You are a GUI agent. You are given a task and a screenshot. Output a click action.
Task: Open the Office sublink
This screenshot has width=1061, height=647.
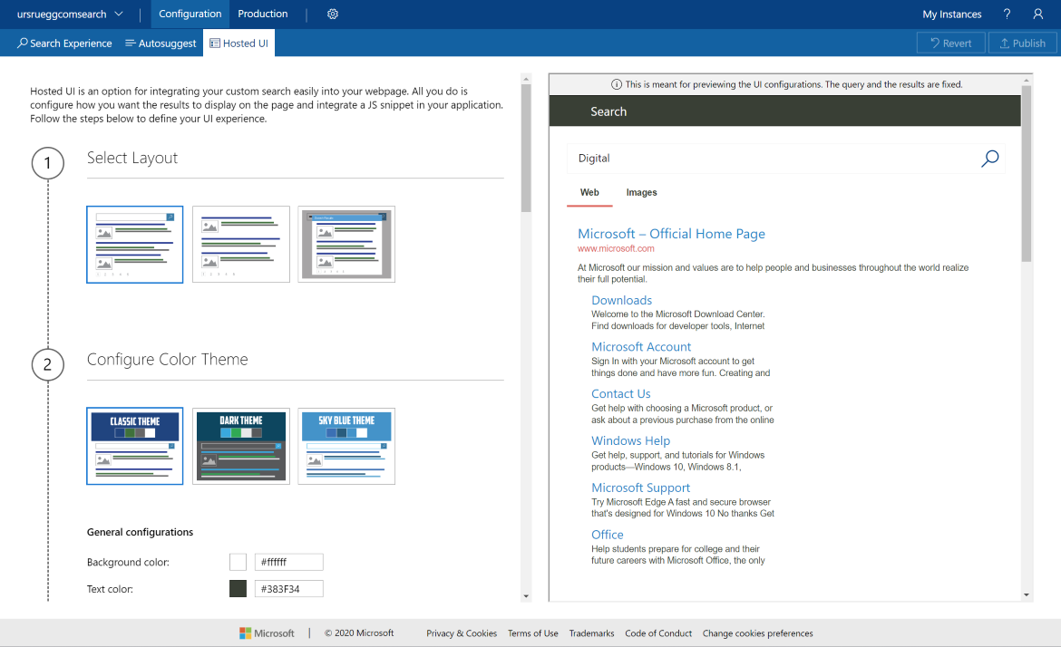[x=608, y=535]
